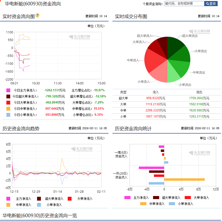Click the long pink 主力 bar in monthly statistics
This screenshot has height=221, width=222.
click(x=151, y=168)
